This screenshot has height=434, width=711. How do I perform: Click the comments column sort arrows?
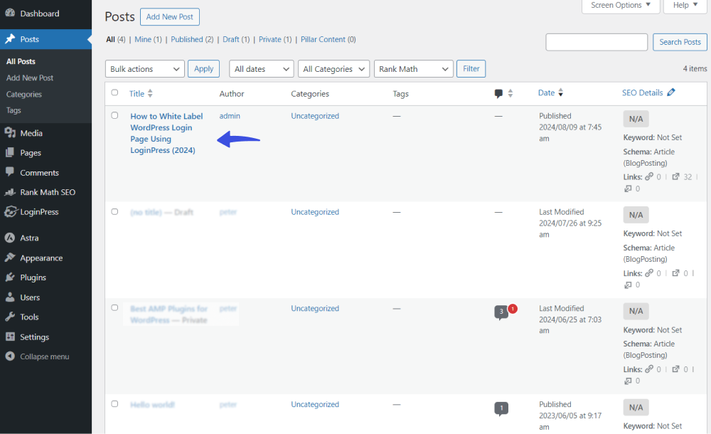coord(510,93)
